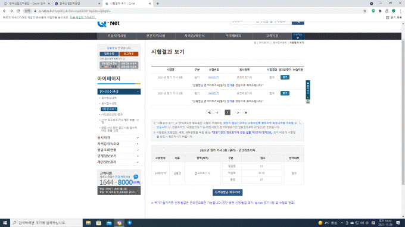405x227 pixels.
Task: Click 마이페이지 in the breadcrumb trail
Action: tap(264, 43)
